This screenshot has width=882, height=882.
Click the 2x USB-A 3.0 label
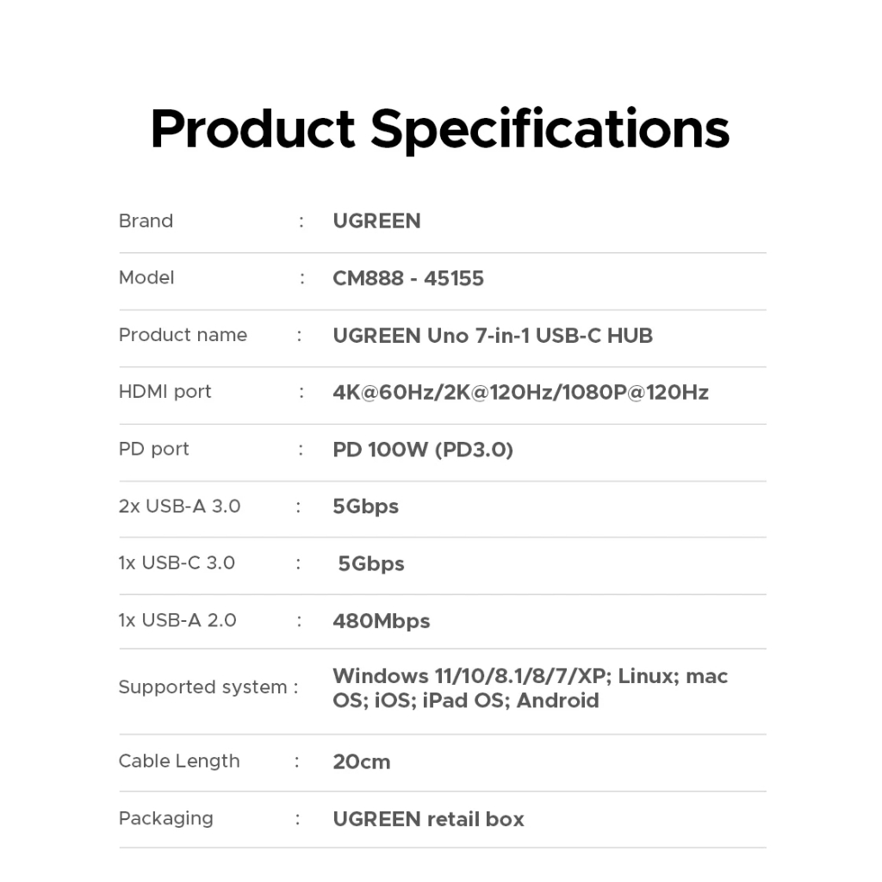tap(179, 506)
